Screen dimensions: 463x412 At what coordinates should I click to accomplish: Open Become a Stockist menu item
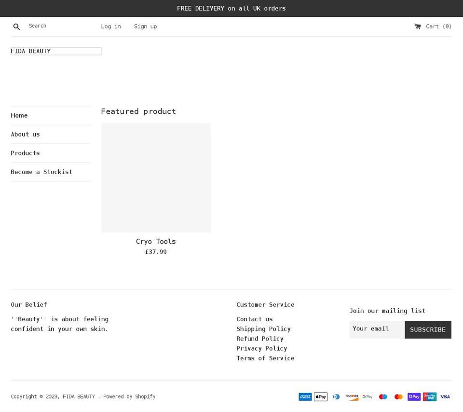point(41,172)
